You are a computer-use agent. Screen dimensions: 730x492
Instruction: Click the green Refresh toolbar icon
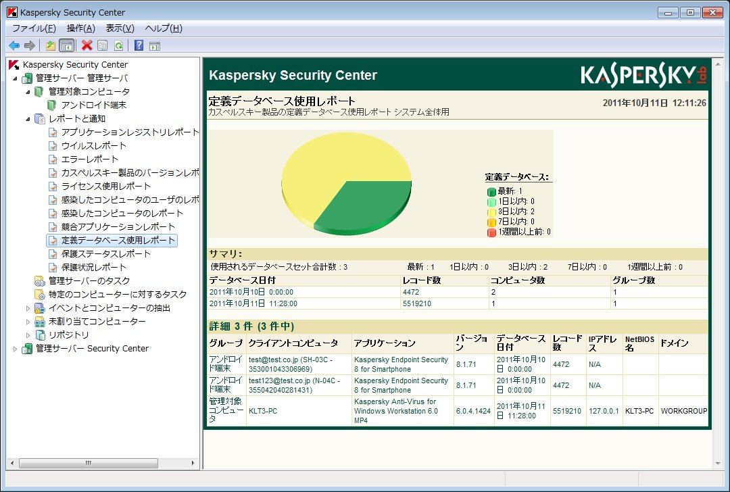(x=119, y=45)
